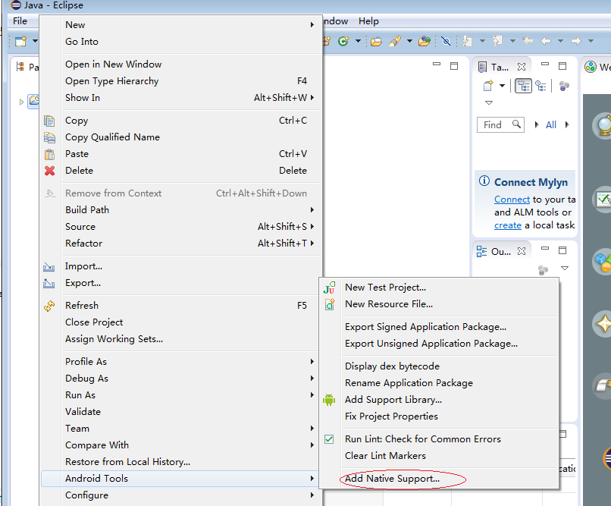Select Export Signed Application Package entry
The width and height of the screenshot is (611, 506).
click(x=425, y=327)
